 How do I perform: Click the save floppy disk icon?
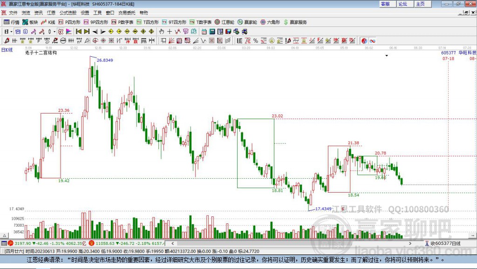228,32
